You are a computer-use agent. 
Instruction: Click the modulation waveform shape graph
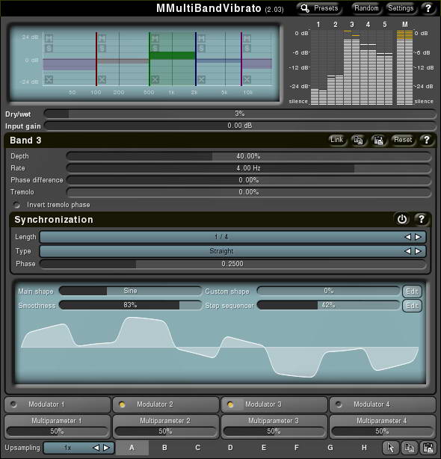click(x=220, y=348)
